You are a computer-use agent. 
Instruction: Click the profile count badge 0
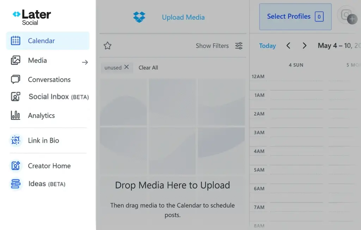coord(319,17)
